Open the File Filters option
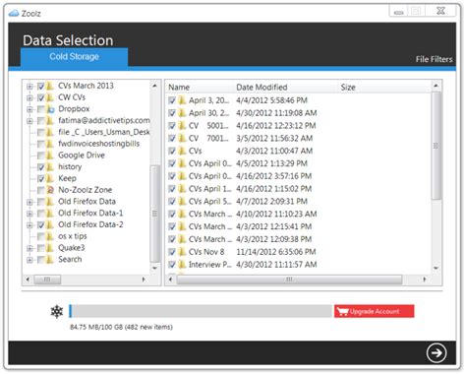 [x=434, y=59]
